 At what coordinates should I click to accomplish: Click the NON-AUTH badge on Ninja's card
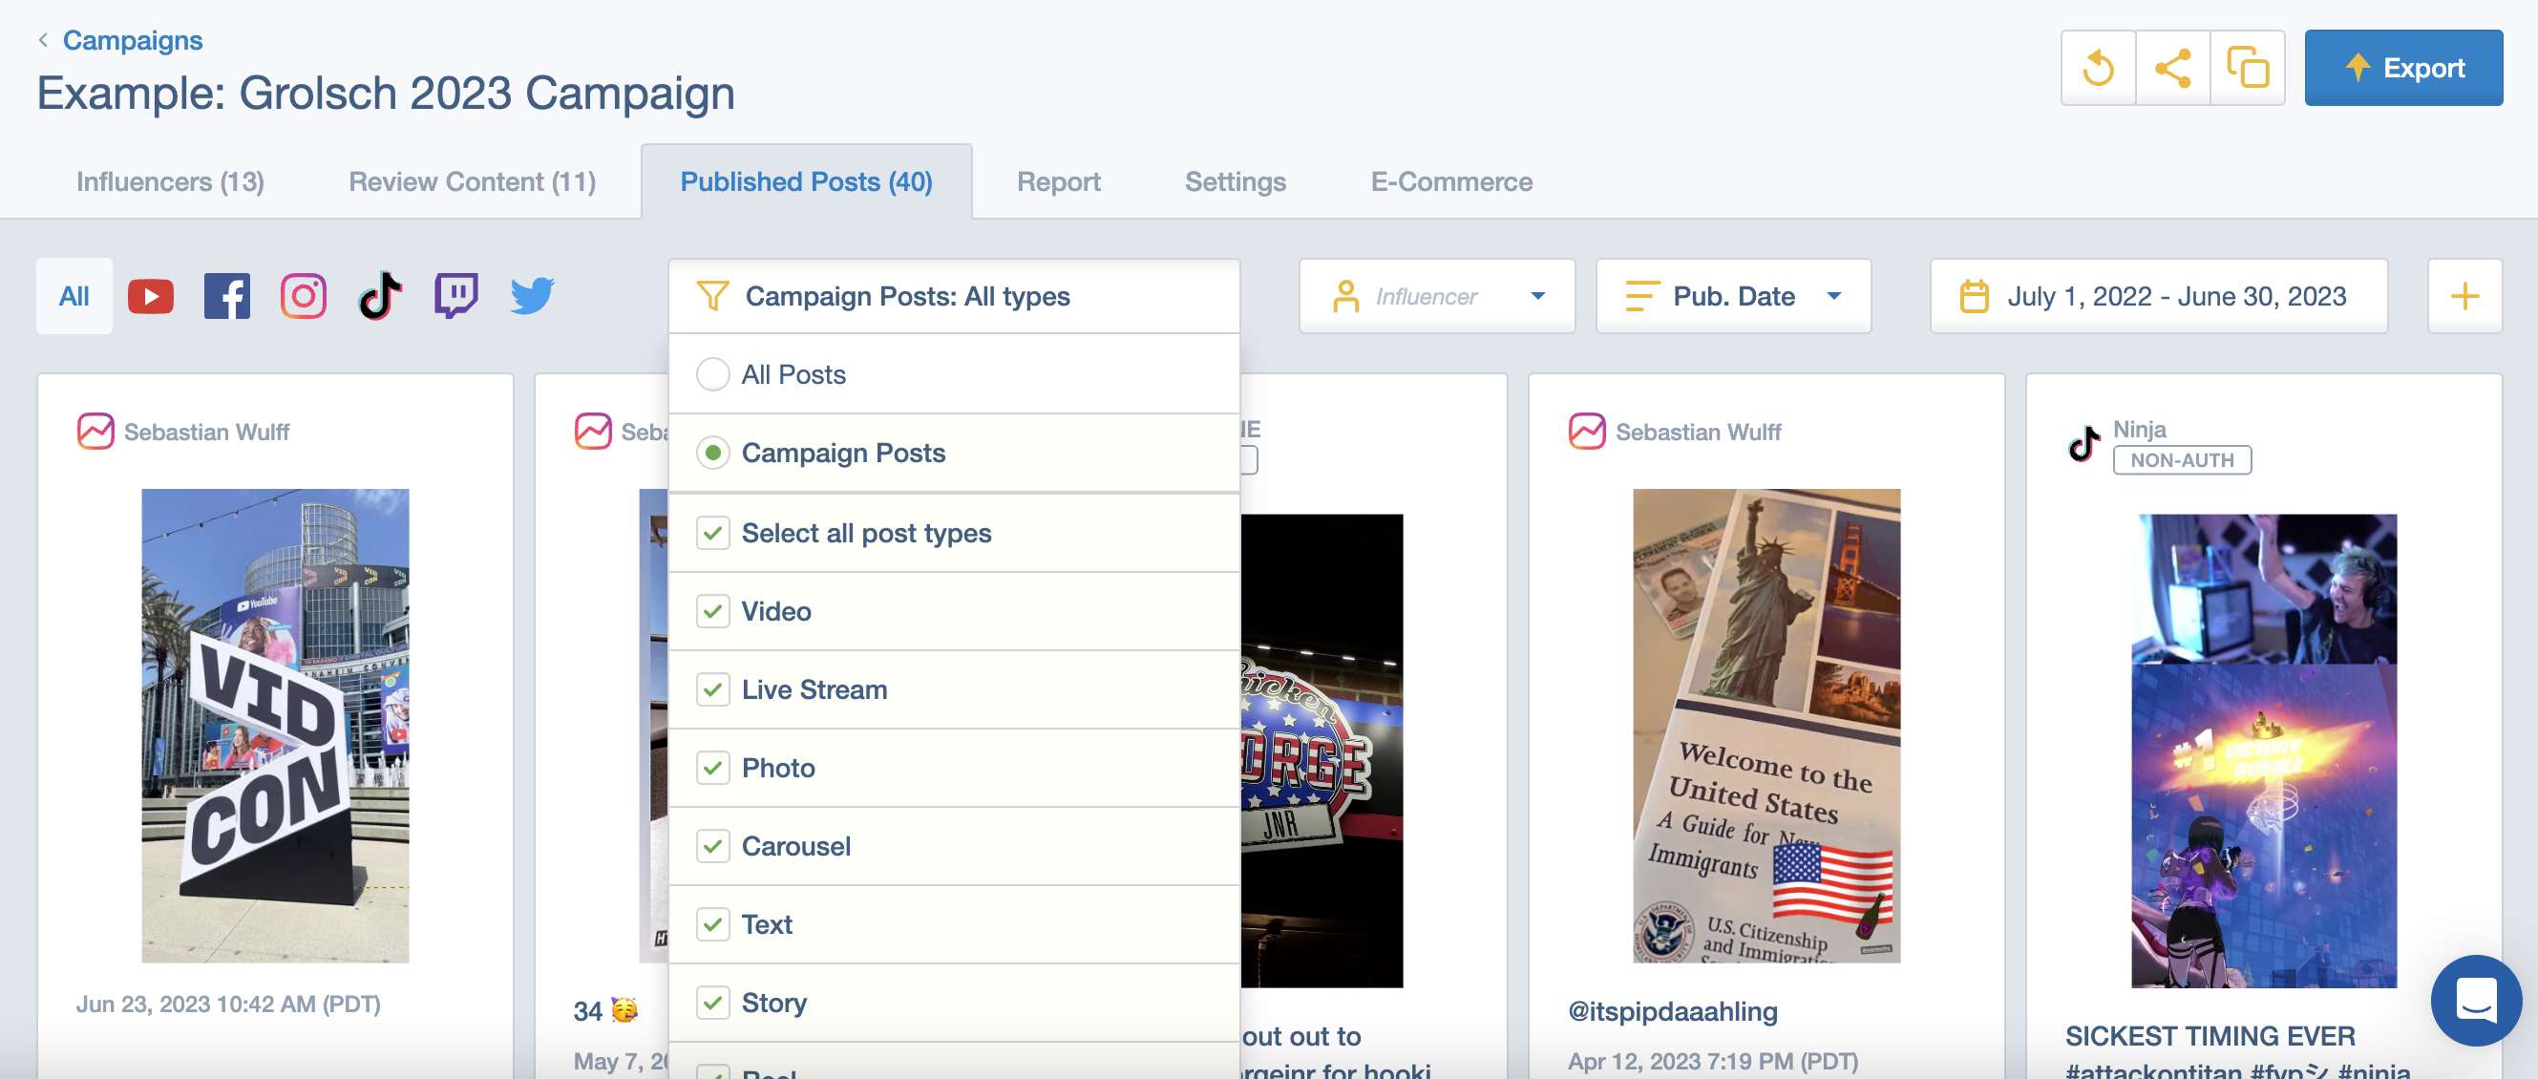tap(2181, 460)
